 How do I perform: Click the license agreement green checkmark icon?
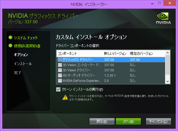pos(10,46)
